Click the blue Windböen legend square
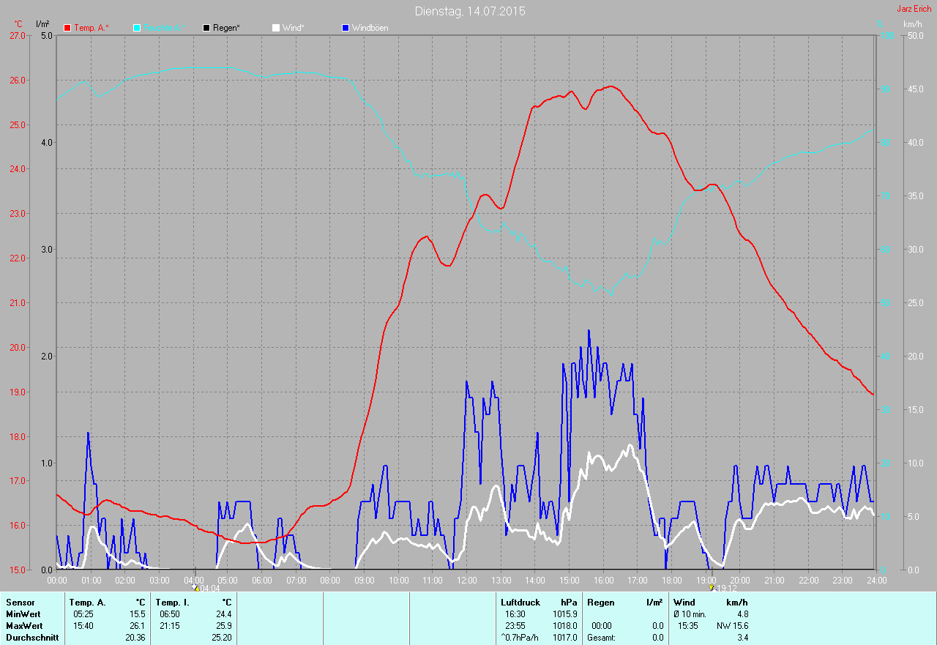The width and height of the screenshot is (937, 645). click(346, 28)
